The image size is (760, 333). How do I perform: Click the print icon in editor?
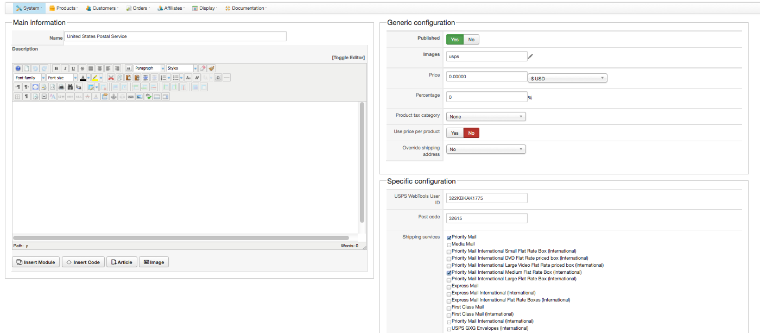click(61, 87)
